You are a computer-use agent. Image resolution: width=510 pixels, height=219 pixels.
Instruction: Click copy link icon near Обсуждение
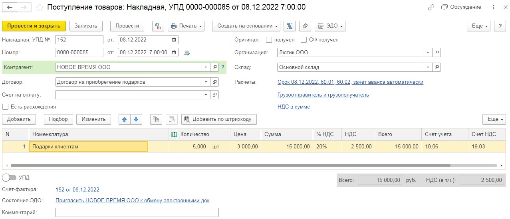click(431, 7)
